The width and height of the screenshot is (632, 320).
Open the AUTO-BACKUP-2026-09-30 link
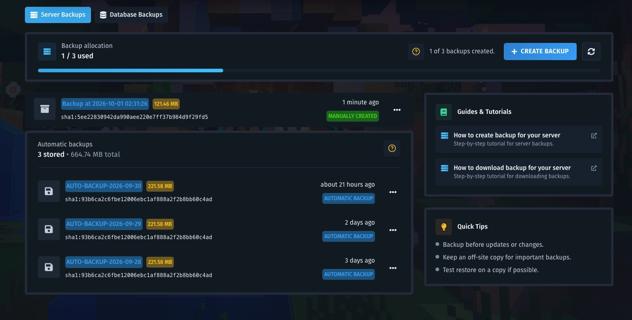pos(104,186)
